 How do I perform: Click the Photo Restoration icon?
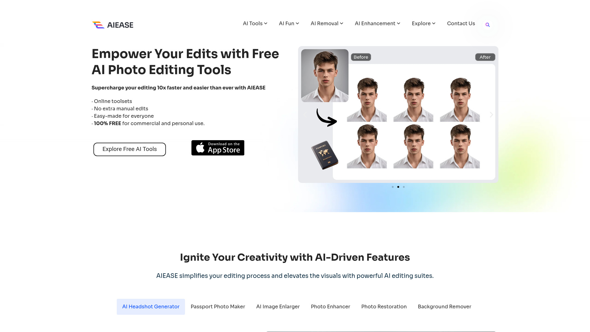384,306
